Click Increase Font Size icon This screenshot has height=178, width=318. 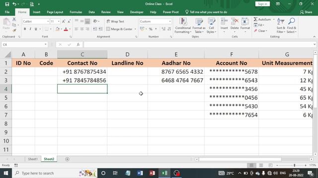[64, 21]
